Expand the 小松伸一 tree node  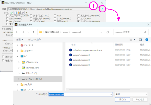pos(18,51)
